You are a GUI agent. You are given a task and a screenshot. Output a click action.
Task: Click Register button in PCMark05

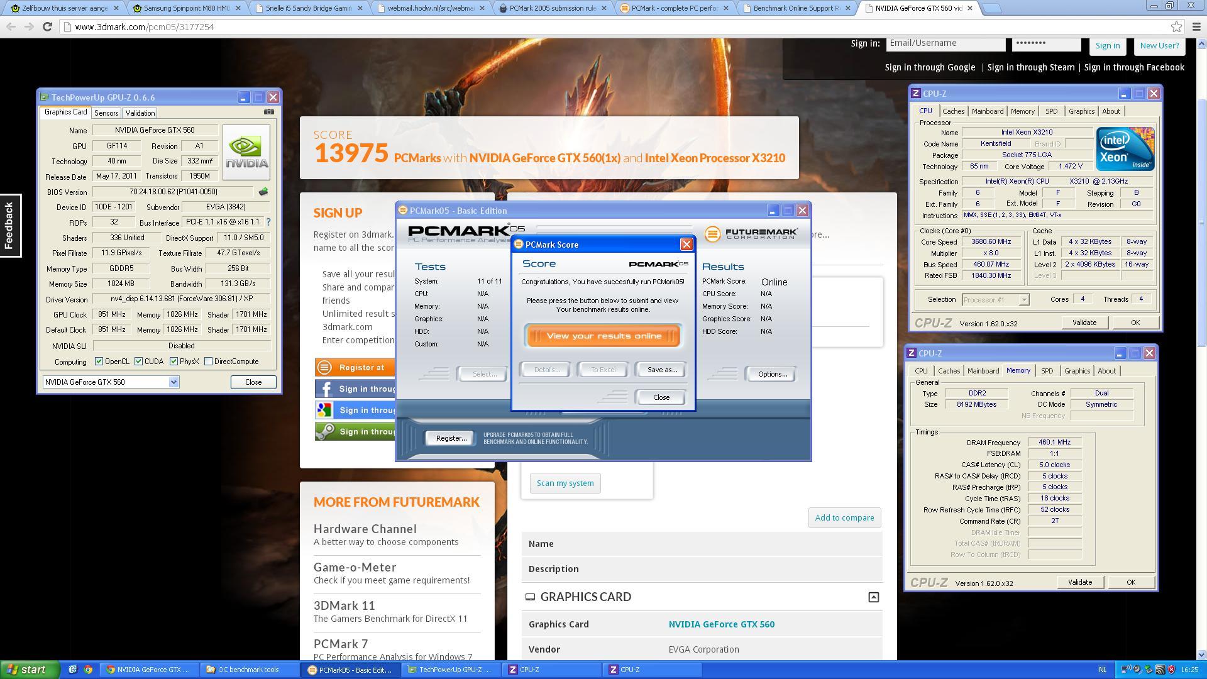pos(451,438)
